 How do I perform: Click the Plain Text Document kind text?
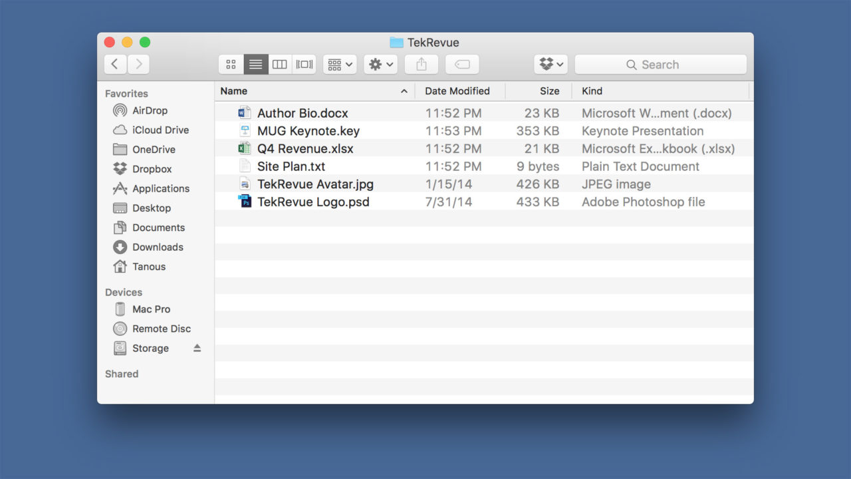point(640,166)
